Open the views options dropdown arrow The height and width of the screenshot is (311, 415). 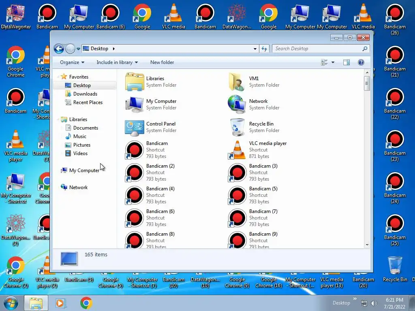point(333,62)
